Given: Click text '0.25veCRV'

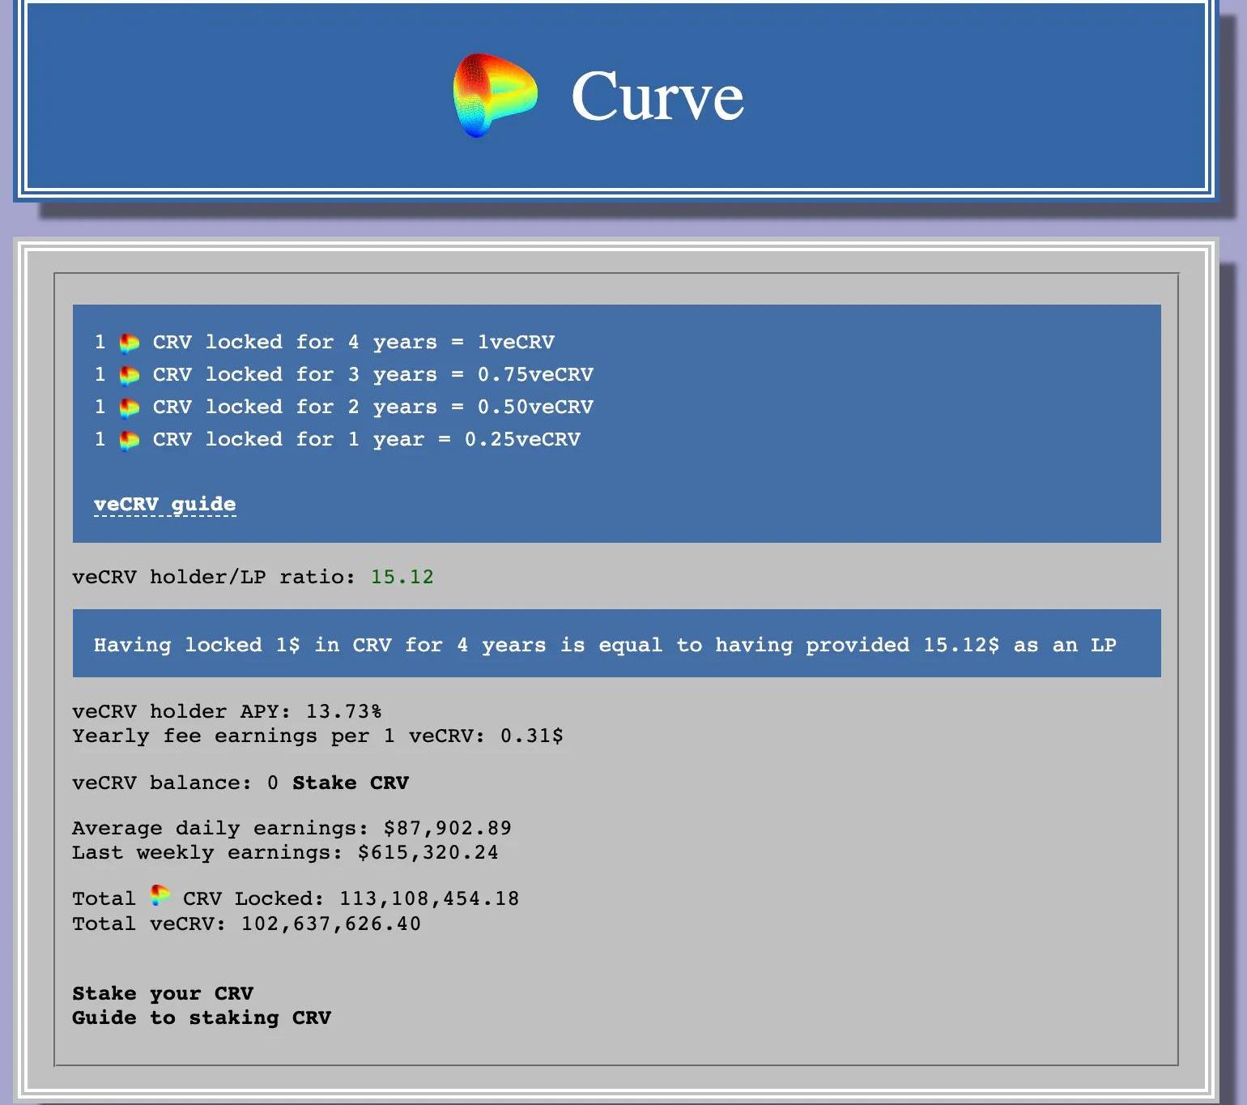Looking at the screenshot, I should [x=522, y=439].
